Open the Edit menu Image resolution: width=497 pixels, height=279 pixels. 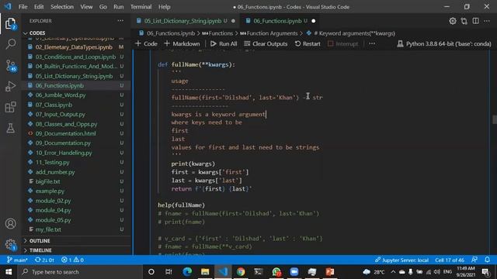point(39,7)
